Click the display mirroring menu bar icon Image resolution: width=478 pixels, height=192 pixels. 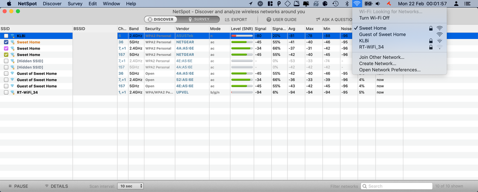pyautogui.click(x=306, y=4)
